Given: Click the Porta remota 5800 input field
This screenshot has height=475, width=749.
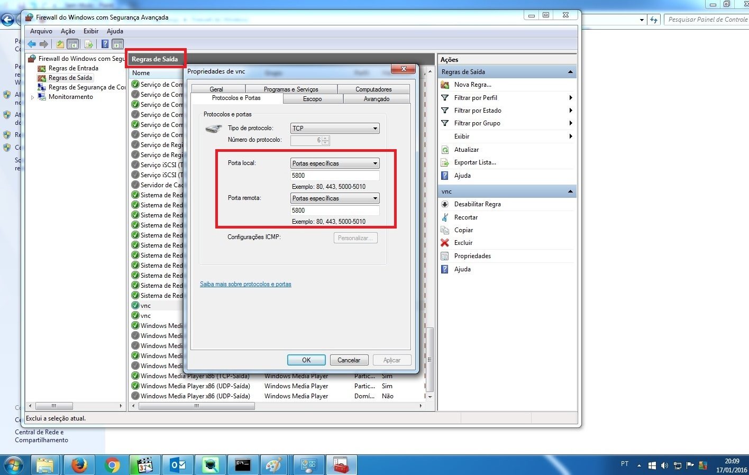Looking at the screenshot, I should [x=335, y=211].
